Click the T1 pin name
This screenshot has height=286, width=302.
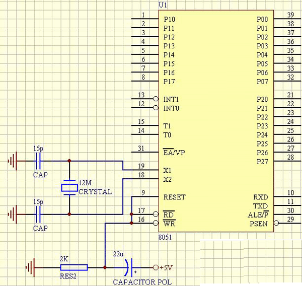coord(167,126)
